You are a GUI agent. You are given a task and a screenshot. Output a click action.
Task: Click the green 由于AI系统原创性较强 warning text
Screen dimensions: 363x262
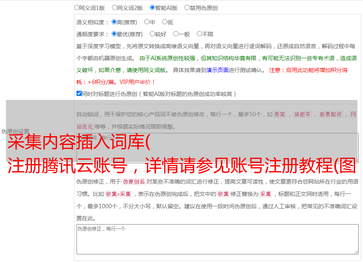tap(216, 64)
